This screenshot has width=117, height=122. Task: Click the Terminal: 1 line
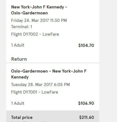(x=22, y=27)
